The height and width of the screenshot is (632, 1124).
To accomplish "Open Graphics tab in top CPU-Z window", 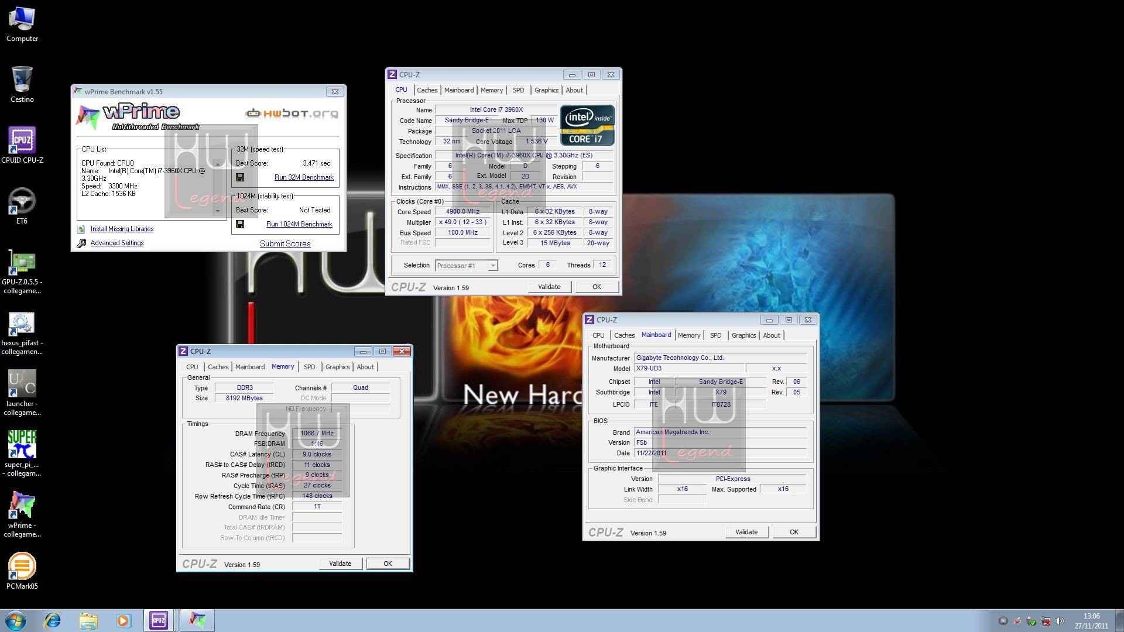I will (546, 90).
